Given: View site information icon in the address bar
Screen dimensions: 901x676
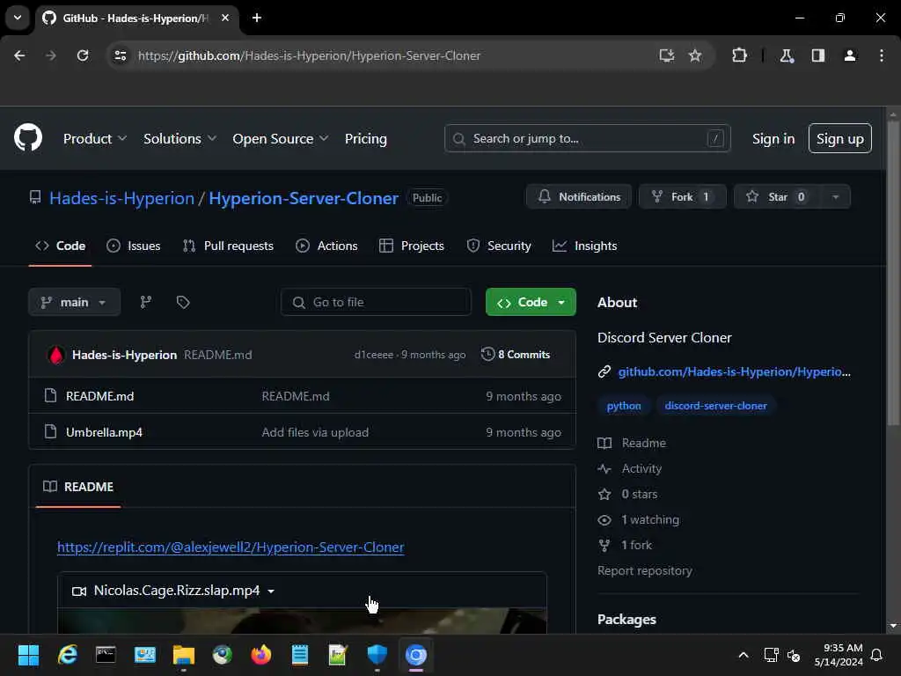Looking at the screenshot, I should (x=121, y=55).
